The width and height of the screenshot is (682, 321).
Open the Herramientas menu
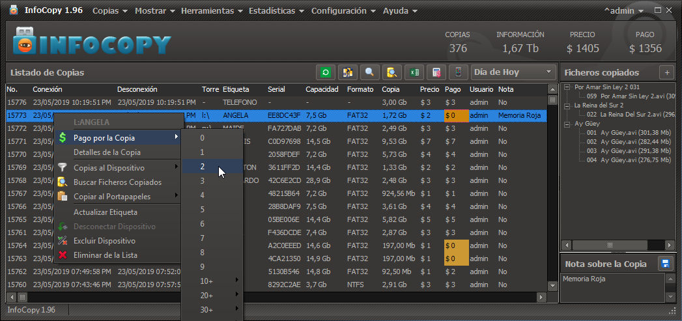point(212,11)
